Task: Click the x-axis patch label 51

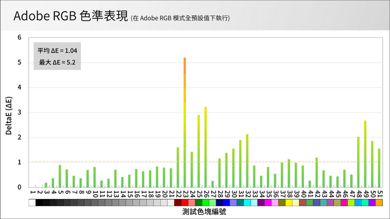Action: coord(379,193)
